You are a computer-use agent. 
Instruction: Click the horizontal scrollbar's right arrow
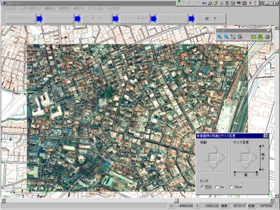[272, 200]
